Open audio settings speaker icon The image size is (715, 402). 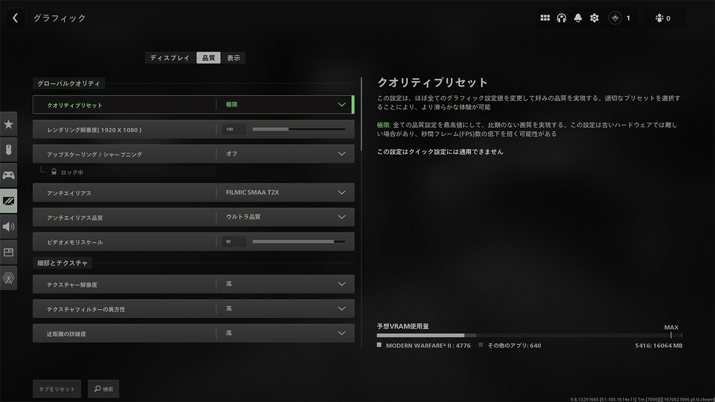8,227
